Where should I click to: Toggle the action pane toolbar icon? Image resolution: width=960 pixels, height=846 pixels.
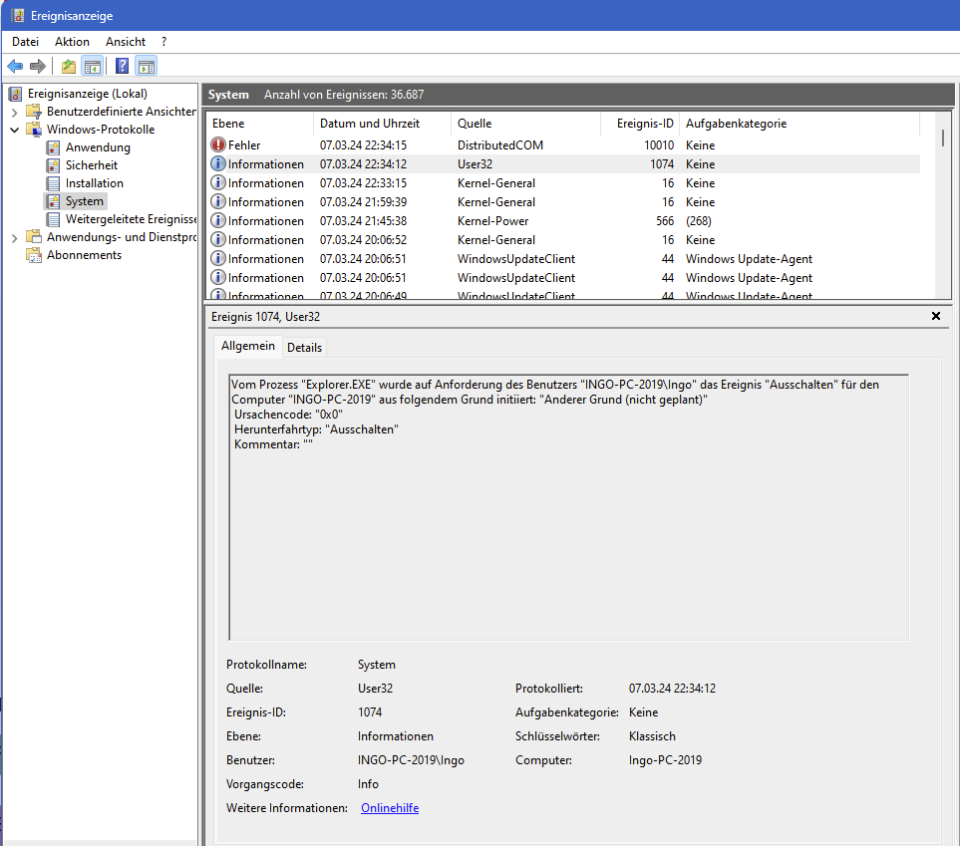147,67
